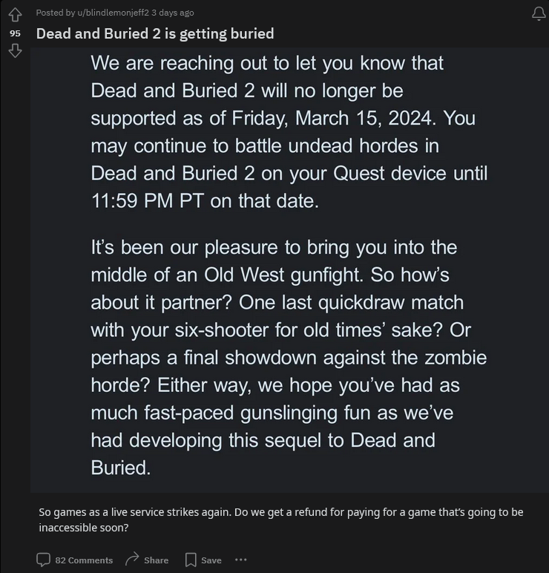Click the Share arrow icon
Viewport: 549px width, 573px height.
pos(133,559)
